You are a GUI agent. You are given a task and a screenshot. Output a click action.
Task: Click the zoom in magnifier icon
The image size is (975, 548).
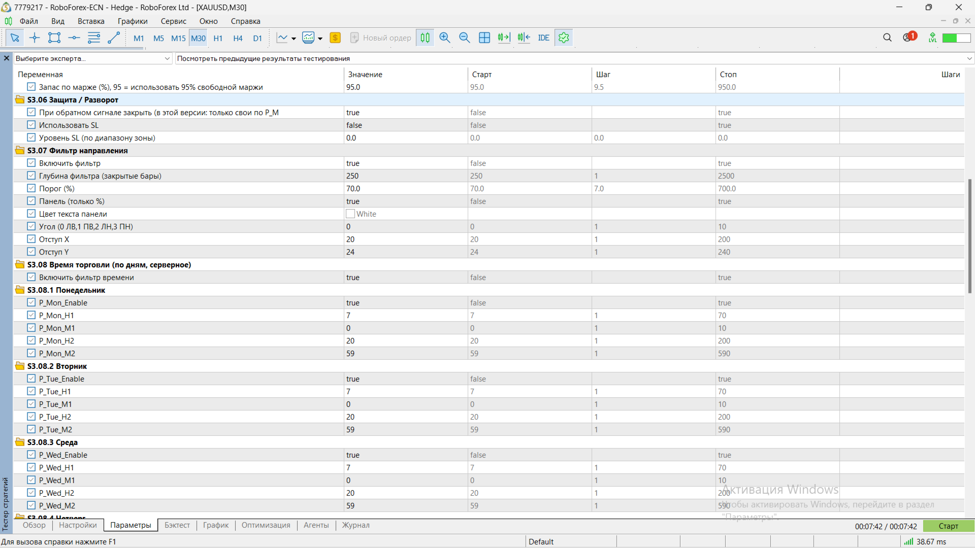445,38
